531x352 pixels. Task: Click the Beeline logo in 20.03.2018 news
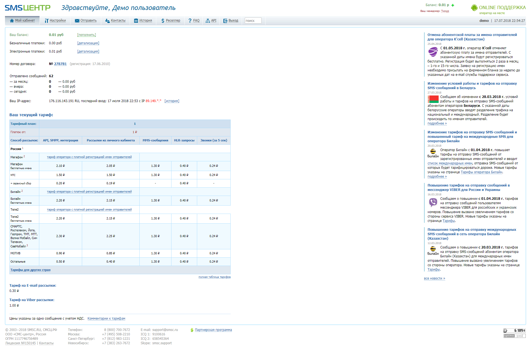[433, 153]
